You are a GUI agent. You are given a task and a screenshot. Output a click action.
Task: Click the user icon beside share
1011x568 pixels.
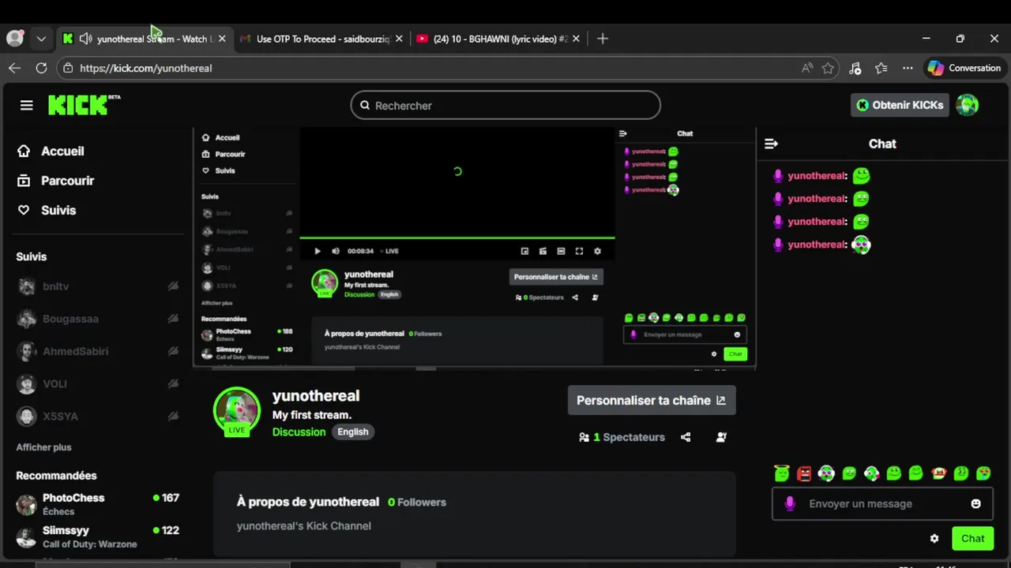pos(721,437)
